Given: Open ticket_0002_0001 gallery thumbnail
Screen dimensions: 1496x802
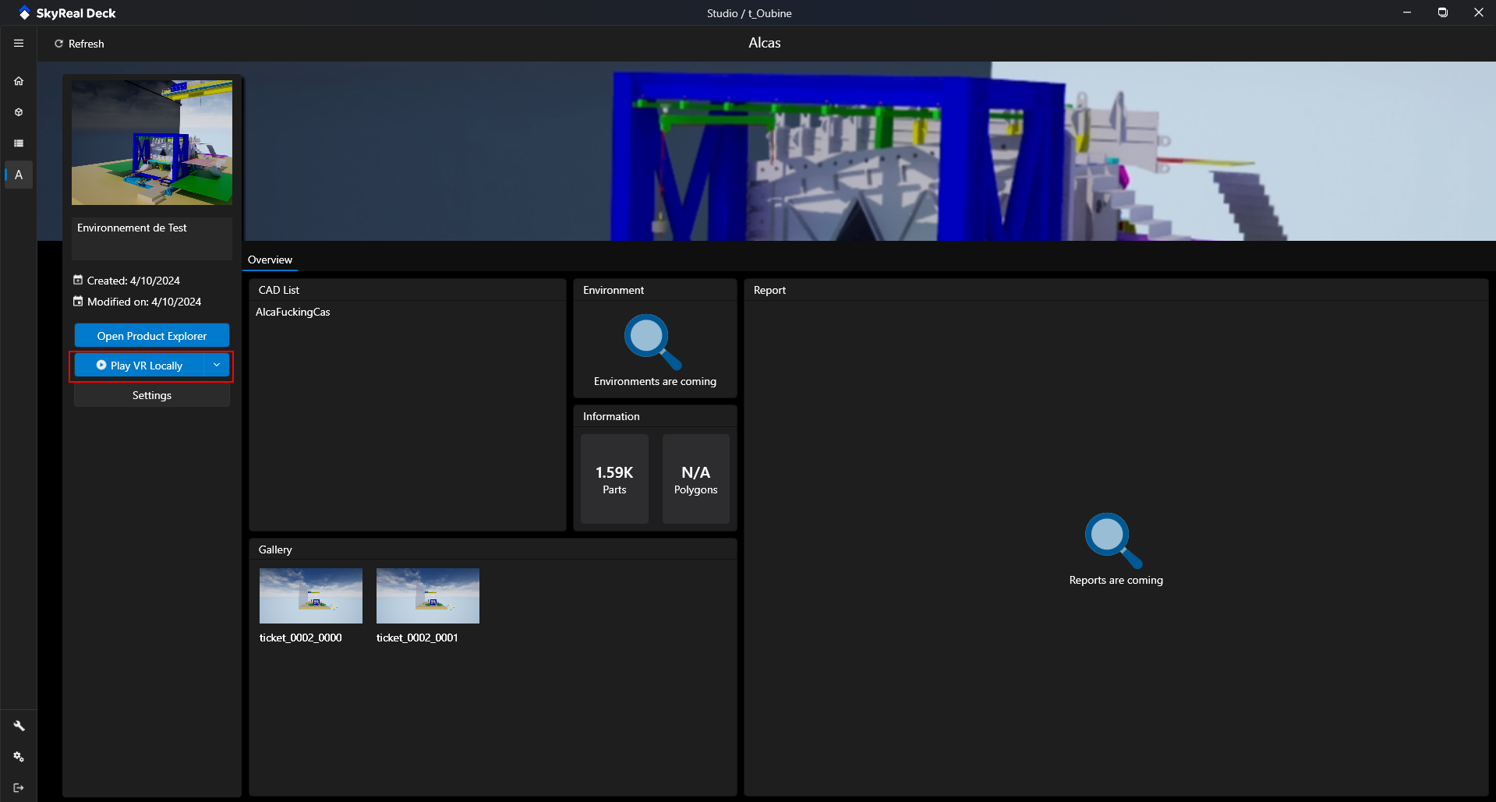Looking at the screenshot, I should coord(428,595).
